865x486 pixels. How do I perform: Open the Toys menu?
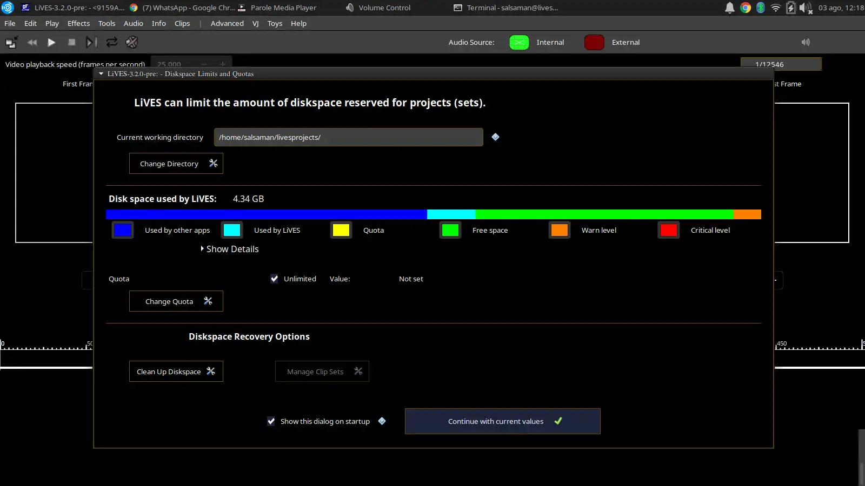coord(275,23)
